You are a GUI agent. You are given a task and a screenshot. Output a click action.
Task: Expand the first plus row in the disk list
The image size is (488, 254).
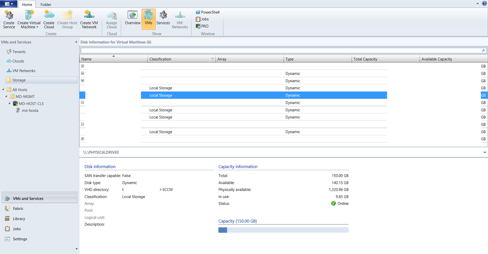click(x=82, y=66)
